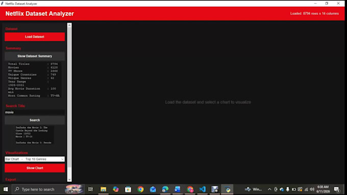Click the volume speaker tray icon
Image resolution: width=347 pixels, height=195 pixels.
[x=312, y=189]
